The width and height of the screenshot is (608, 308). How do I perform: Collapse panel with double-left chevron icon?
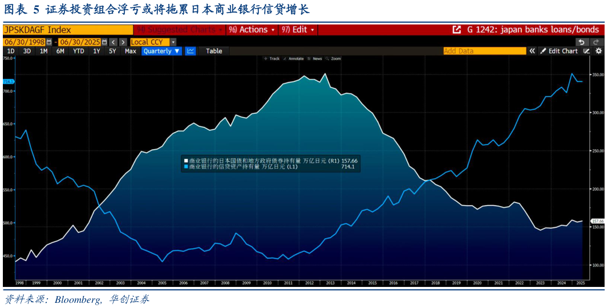532,51
